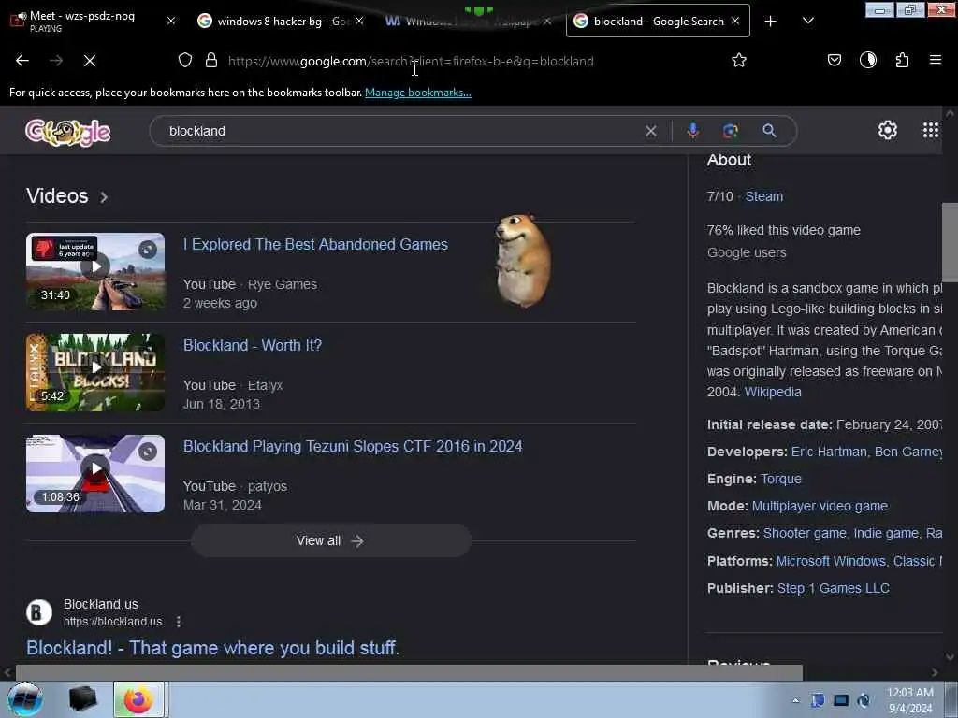The height and width of the screenshot is (718, 958).
Task: Open Google apps grid
Action: point(931,130)
